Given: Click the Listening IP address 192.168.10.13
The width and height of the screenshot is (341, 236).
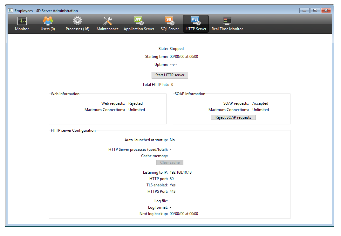Looking at the screenshot, I should pos(181,172).
